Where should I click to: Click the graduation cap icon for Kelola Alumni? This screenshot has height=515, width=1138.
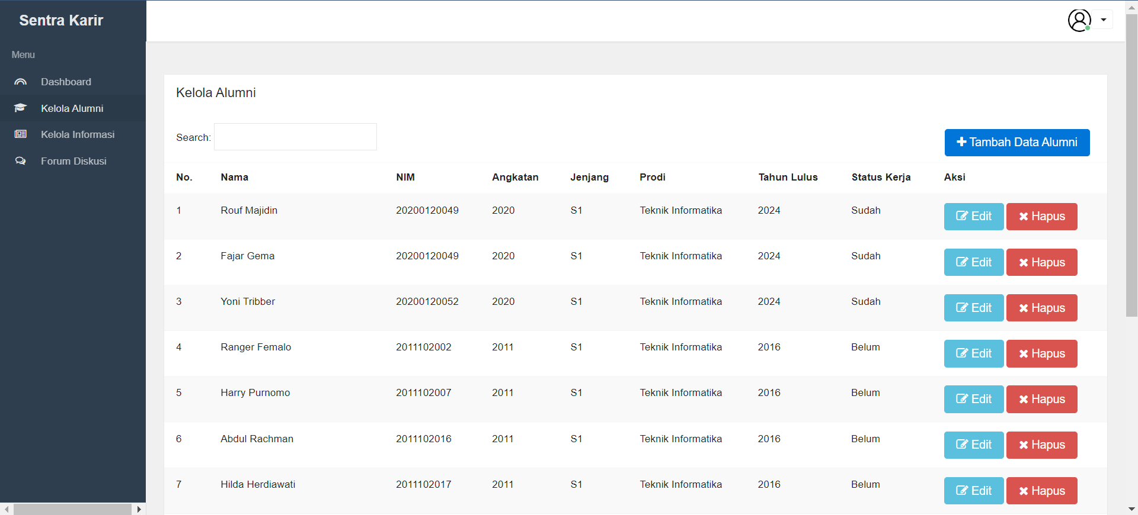[21, 108]
